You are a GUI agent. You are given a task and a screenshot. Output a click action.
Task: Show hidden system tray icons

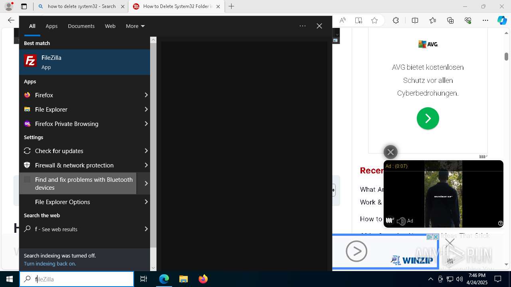[430, 279]
